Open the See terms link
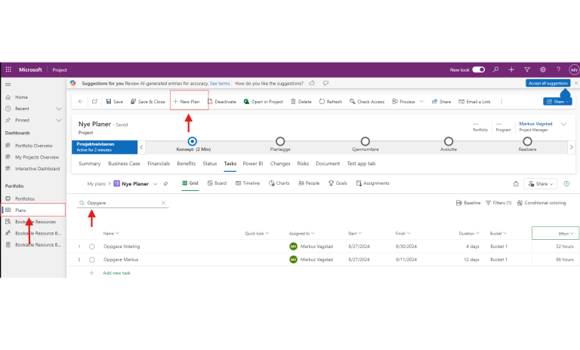The image size is (580, 350). (x=220, y=84)
